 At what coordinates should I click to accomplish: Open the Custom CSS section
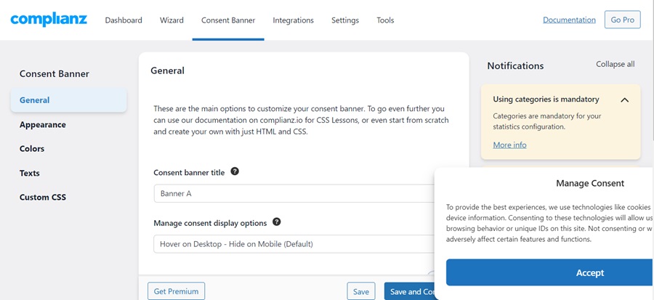coord(43,197)
